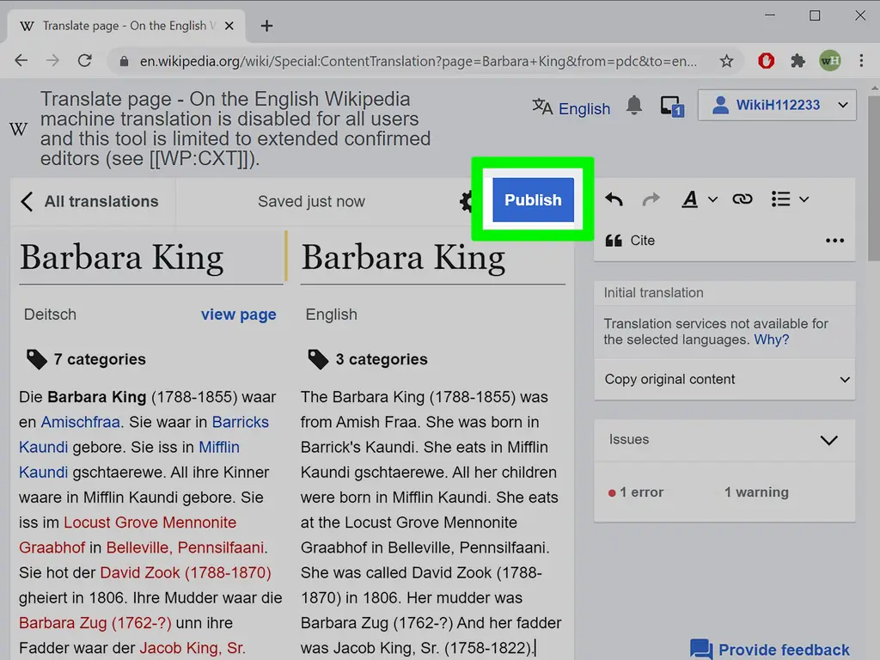Click the view page link for Deitsch
Image resolution: width=880 pixels, height=660 pixels.
tap(239, 315)
